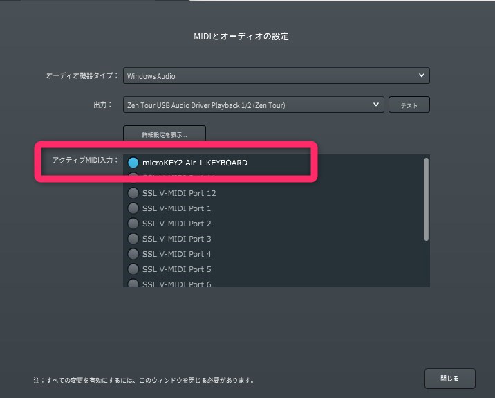The height and width of the screenshot is (398, 495).
Task: Click the 詳細設定を表示 button
Action: pos(164,134)
